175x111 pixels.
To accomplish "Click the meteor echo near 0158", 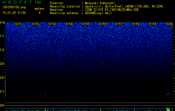I will tap(134, 93).
